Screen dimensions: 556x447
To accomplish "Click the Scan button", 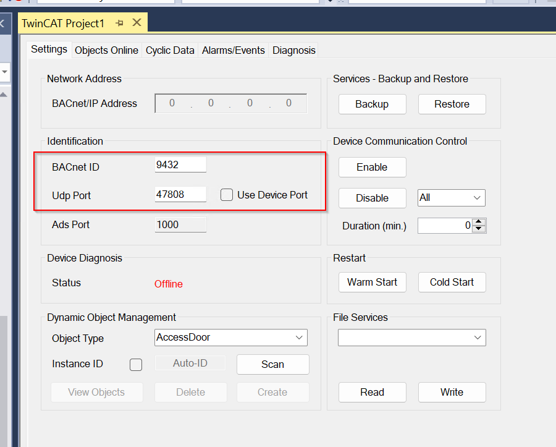I will [x=273, y=364].
